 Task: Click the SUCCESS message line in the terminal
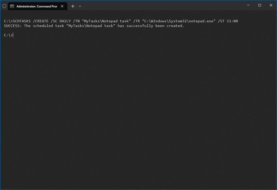tap(94, 26)
